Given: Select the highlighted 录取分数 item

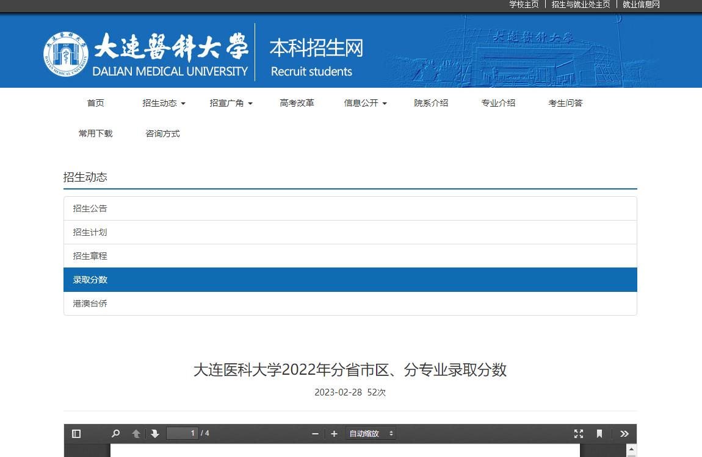Looking at the screenshot, I should (x=350, y=280).
